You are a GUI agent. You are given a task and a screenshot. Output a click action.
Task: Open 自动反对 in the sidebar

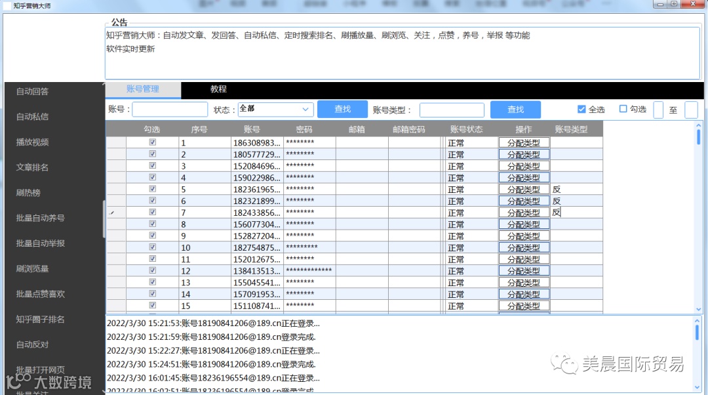(x=33, y=344)
